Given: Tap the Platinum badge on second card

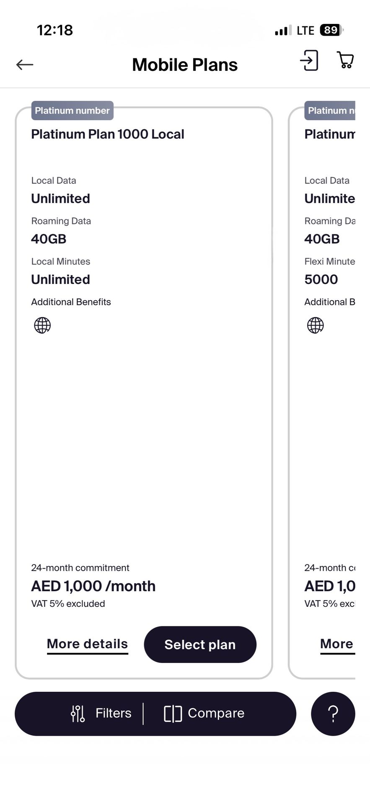Looking at the screenshot, I should point(329,111).
